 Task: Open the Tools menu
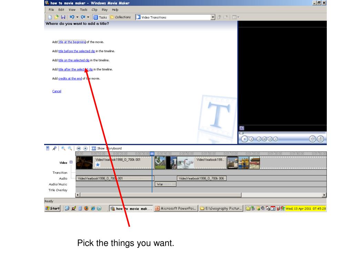(x=83, y=10)
